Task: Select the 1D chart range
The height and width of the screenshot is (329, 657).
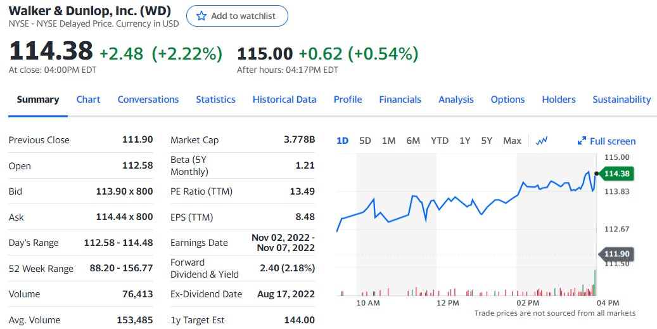Action: (342, 141)
